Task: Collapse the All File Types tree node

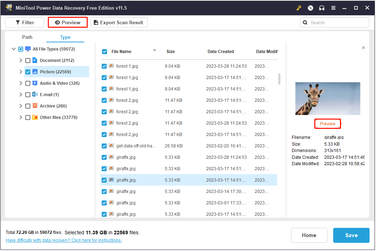Action: [x=14, y=49]
